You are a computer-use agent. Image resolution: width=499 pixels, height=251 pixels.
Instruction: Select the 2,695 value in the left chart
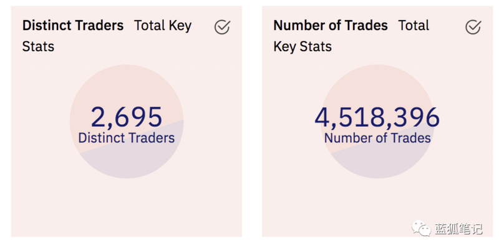pyautogui.click(x=127, y=117)
